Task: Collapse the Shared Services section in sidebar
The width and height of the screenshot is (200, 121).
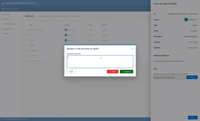Action: pos(2,29)
